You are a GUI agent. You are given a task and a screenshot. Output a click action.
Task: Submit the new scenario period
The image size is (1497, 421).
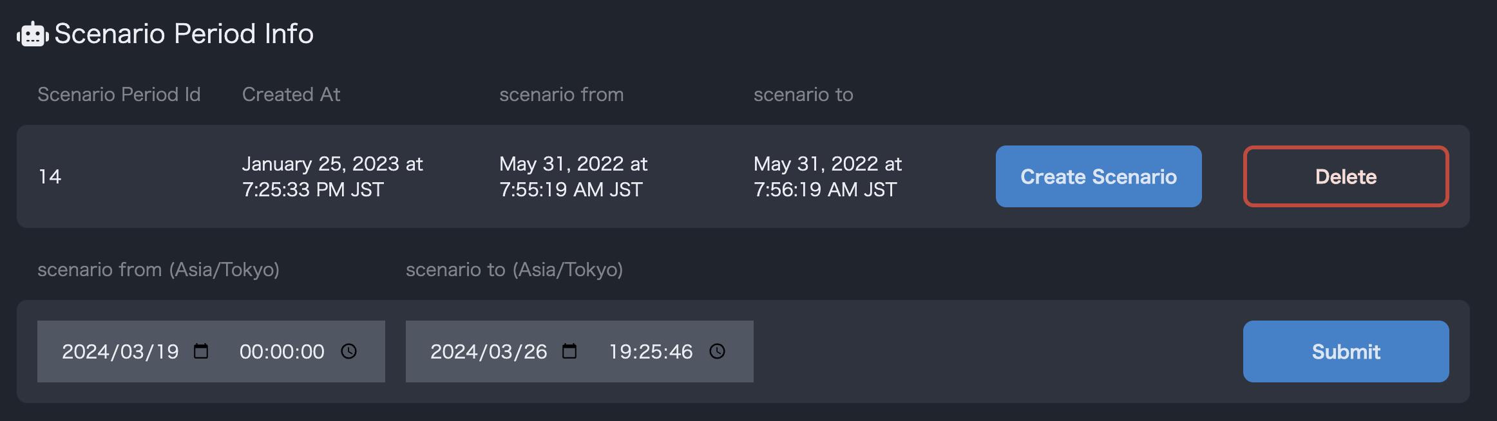1346,351
